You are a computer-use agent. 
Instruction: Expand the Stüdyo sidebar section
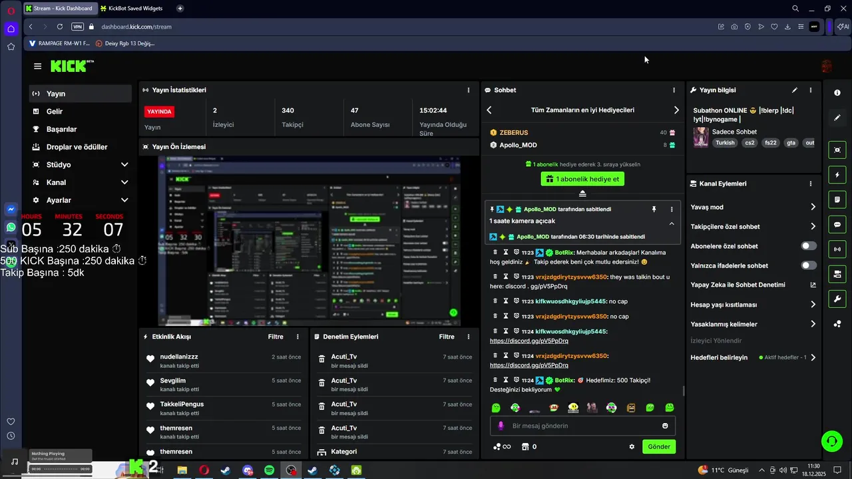(124, 164)
